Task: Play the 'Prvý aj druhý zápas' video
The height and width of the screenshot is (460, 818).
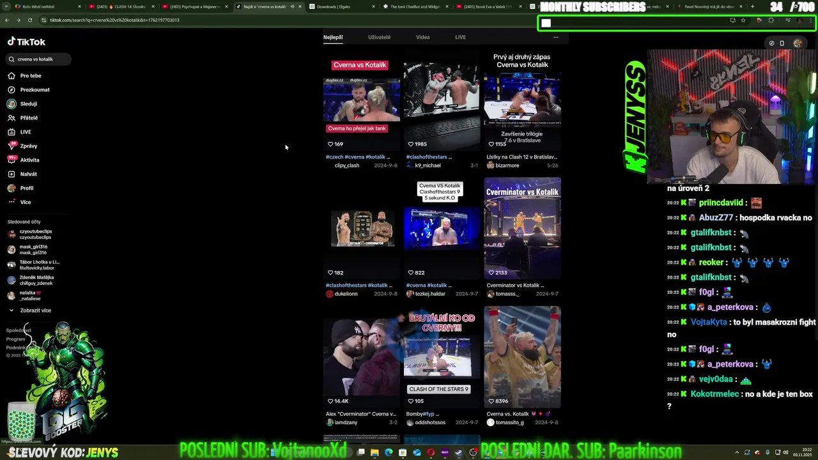Action: tap(522, 101)
